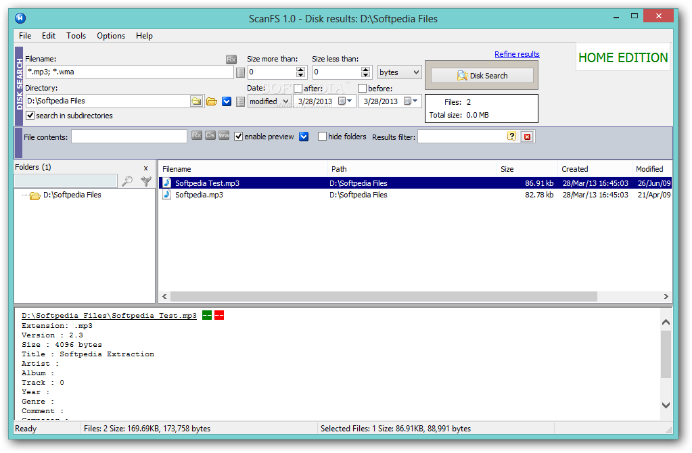Close the Folders panel with the x
The width and height of the screenshot is (692, 453).
point(145,168)
